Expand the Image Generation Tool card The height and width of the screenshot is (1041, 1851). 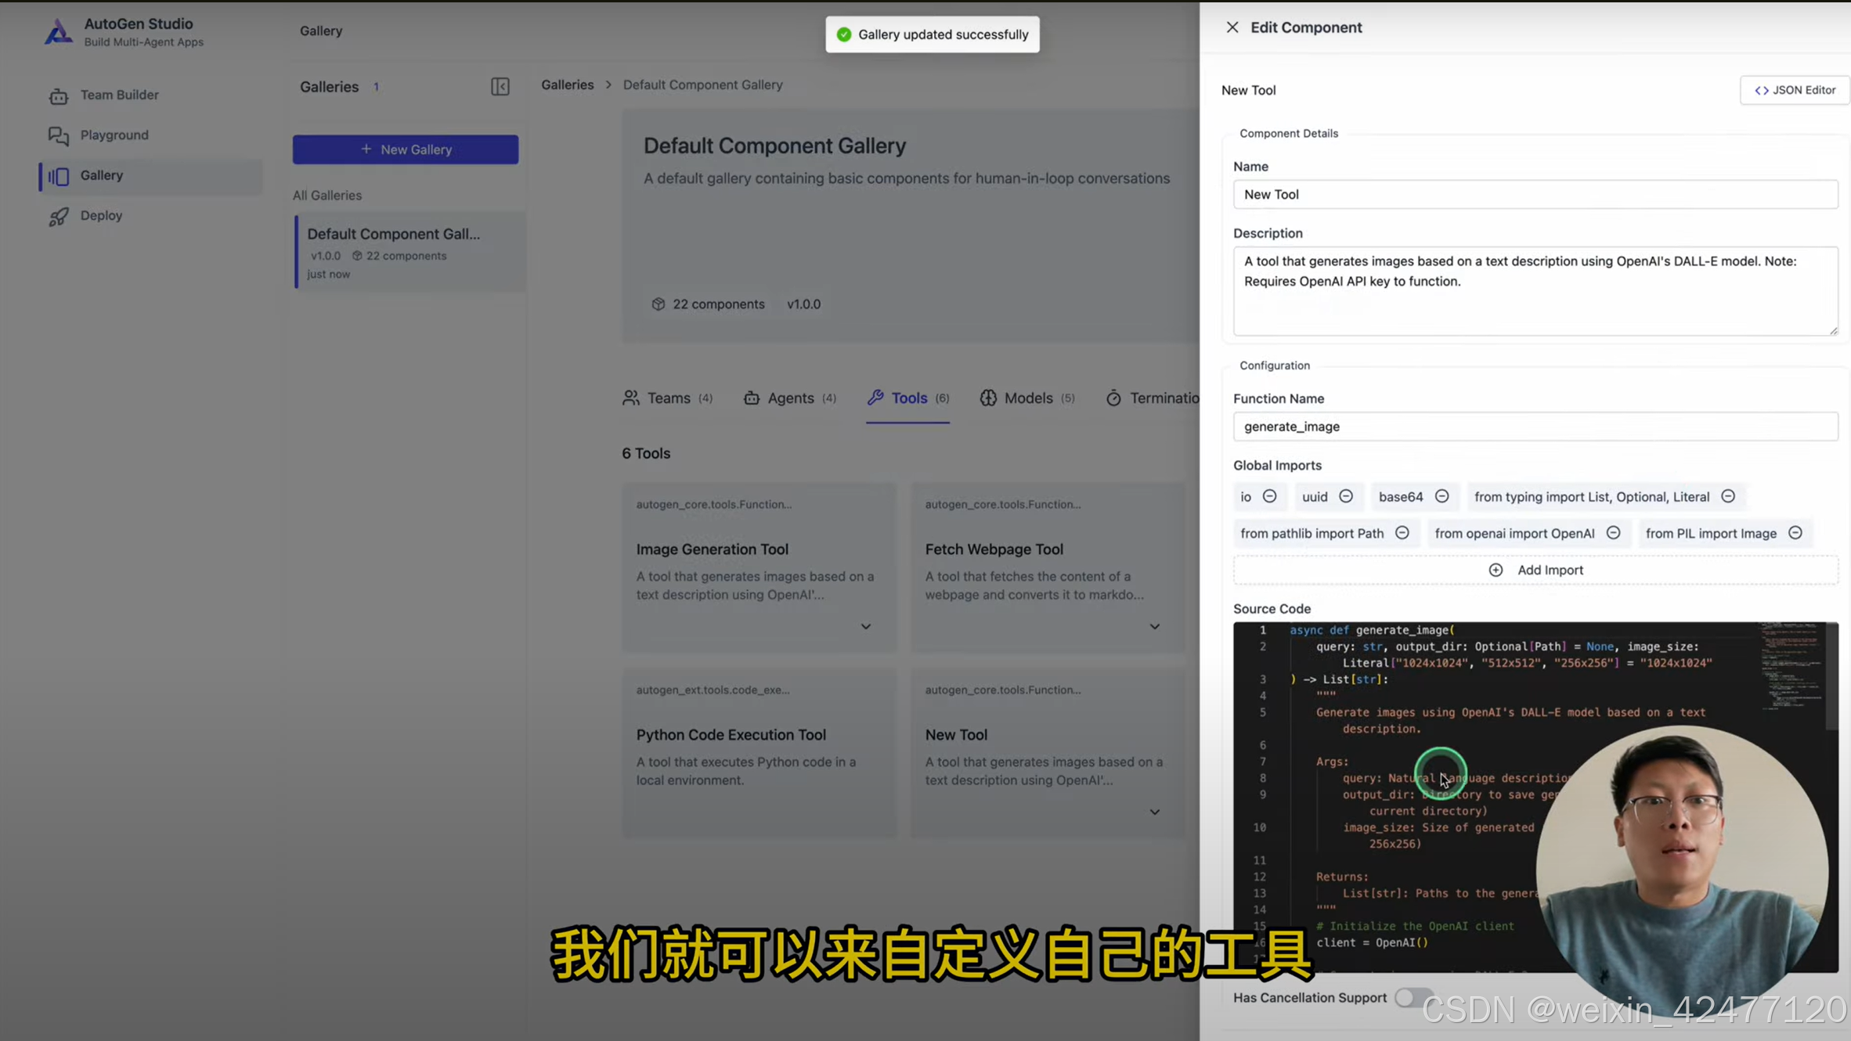[x=865, y=626]
